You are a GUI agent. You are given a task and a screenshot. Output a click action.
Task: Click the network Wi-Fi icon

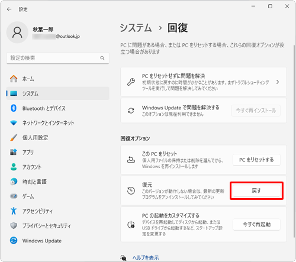[x=14, y=123]
